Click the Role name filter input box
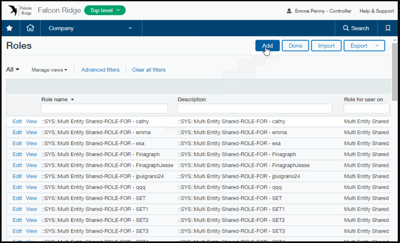The image size is (400, 243). pyautogui.click(x=104, y=109)
